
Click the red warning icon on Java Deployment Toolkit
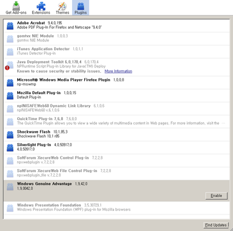(x=7, y=68)
